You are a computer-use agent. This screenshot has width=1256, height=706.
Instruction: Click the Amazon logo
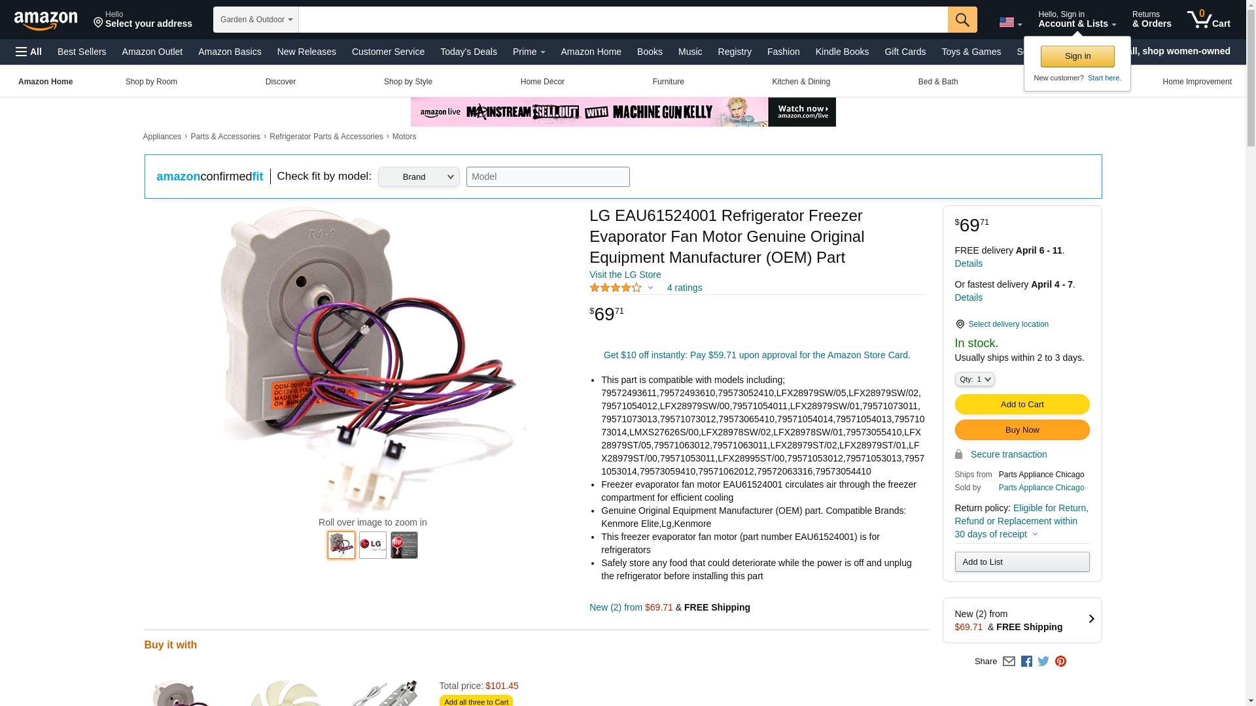46,20
